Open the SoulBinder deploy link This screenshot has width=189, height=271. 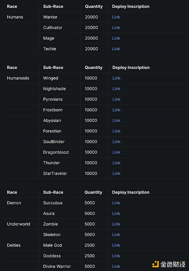(117, 142)
